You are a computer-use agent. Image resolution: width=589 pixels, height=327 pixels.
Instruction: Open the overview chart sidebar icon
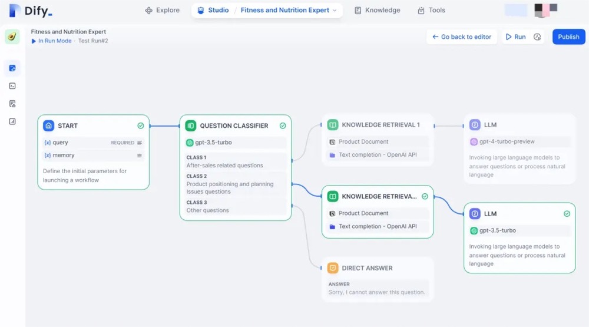click(x=12, y=121)
